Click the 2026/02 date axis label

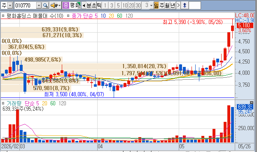(x=10, y=146)
